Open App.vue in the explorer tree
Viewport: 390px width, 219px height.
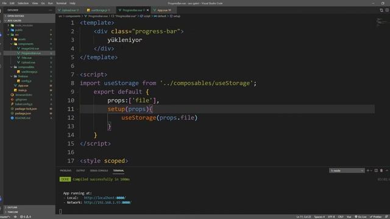[23, 86]
